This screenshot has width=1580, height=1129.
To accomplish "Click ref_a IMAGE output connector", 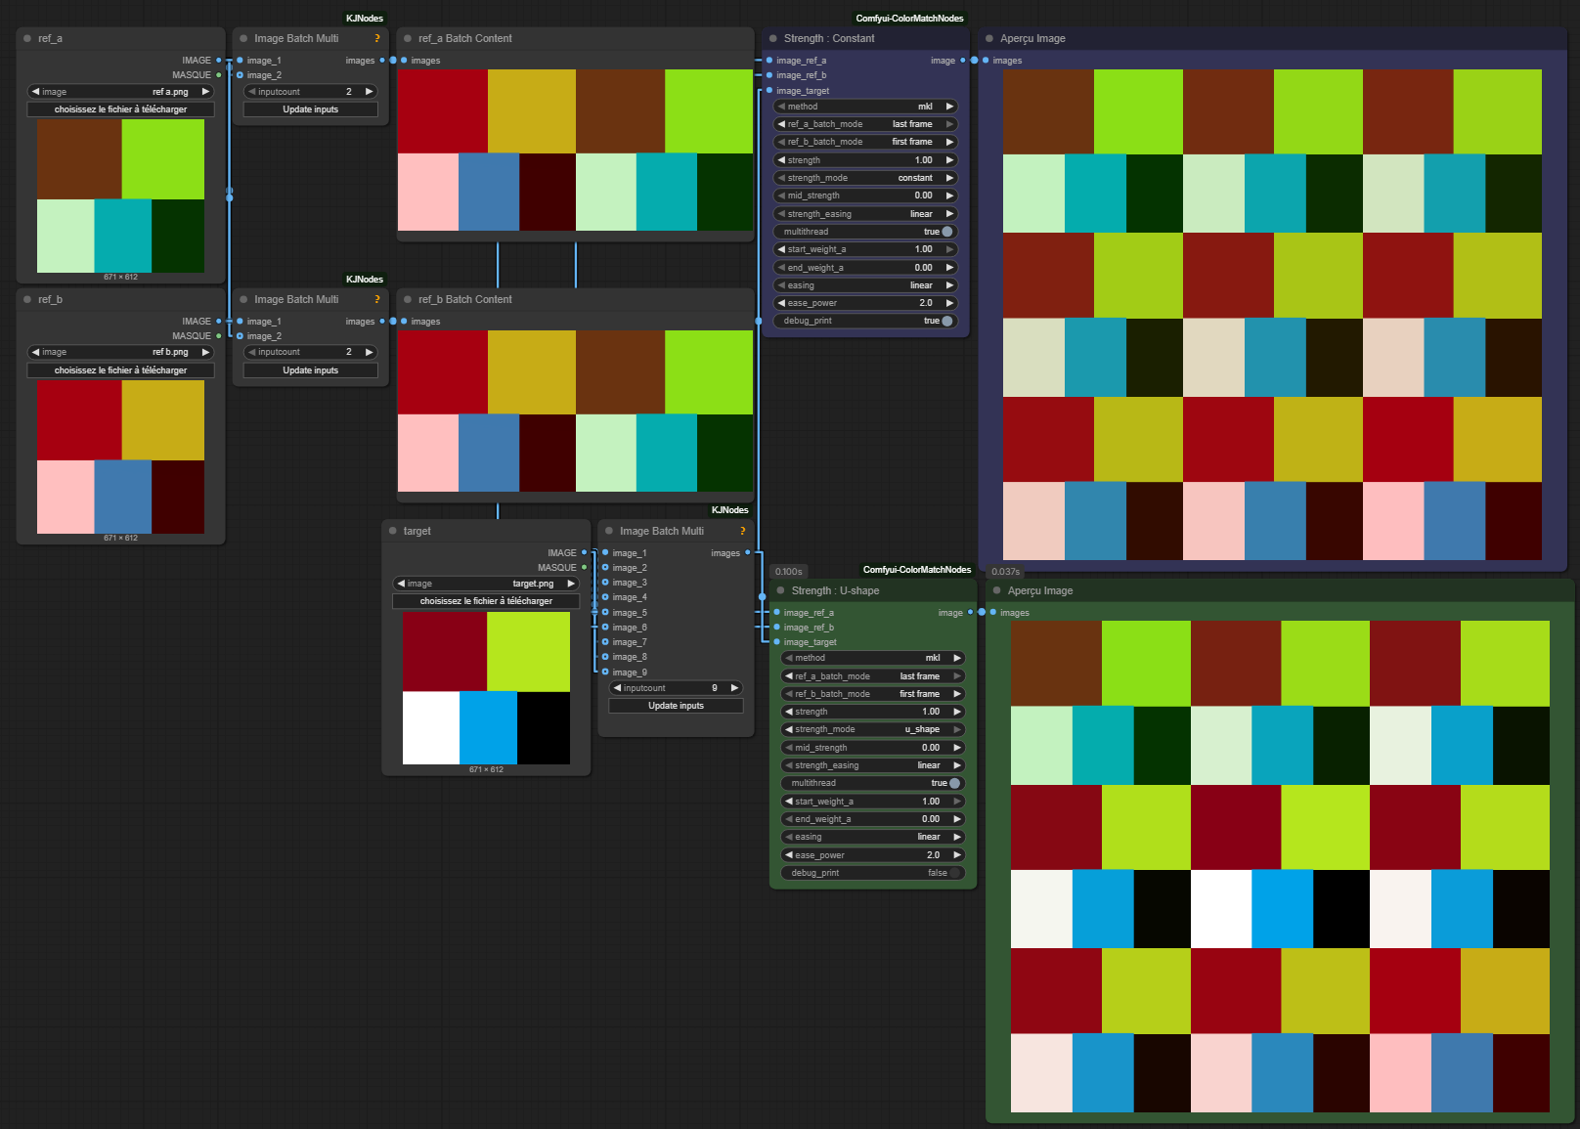I will [218, 61].
